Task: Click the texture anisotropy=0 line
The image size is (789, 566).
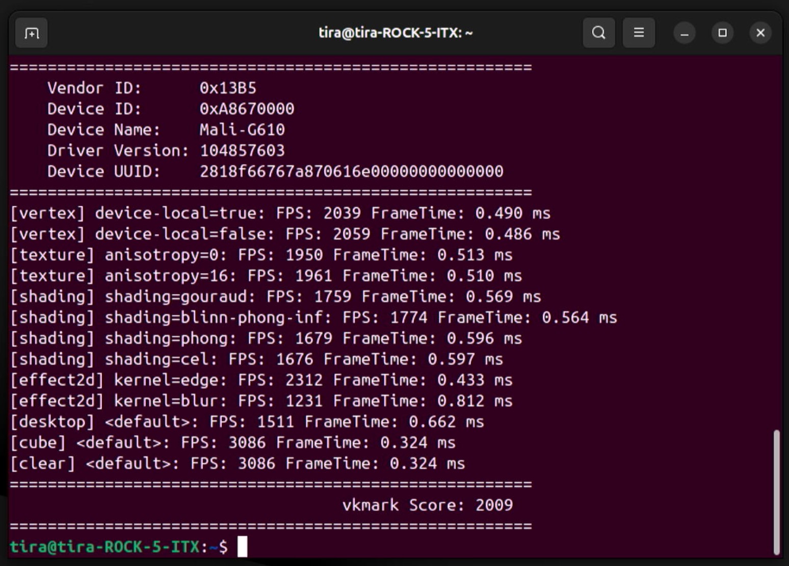Action: pyautogui.click(x=261, y=255)
